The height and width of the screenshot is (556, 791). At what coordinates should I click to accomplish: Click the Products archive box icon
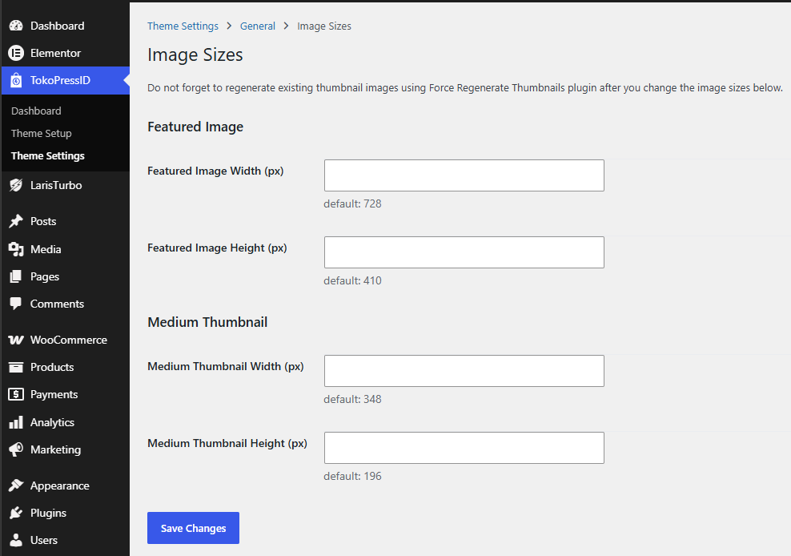tap(16, 367)
